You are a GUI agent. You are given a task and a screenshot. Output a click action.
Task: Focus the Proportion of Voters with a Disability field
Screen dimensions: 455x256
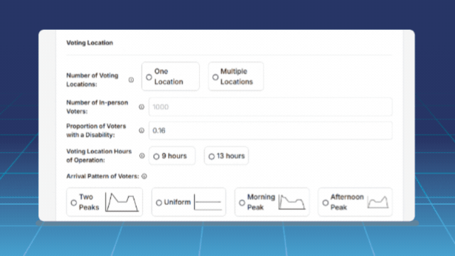270,130
